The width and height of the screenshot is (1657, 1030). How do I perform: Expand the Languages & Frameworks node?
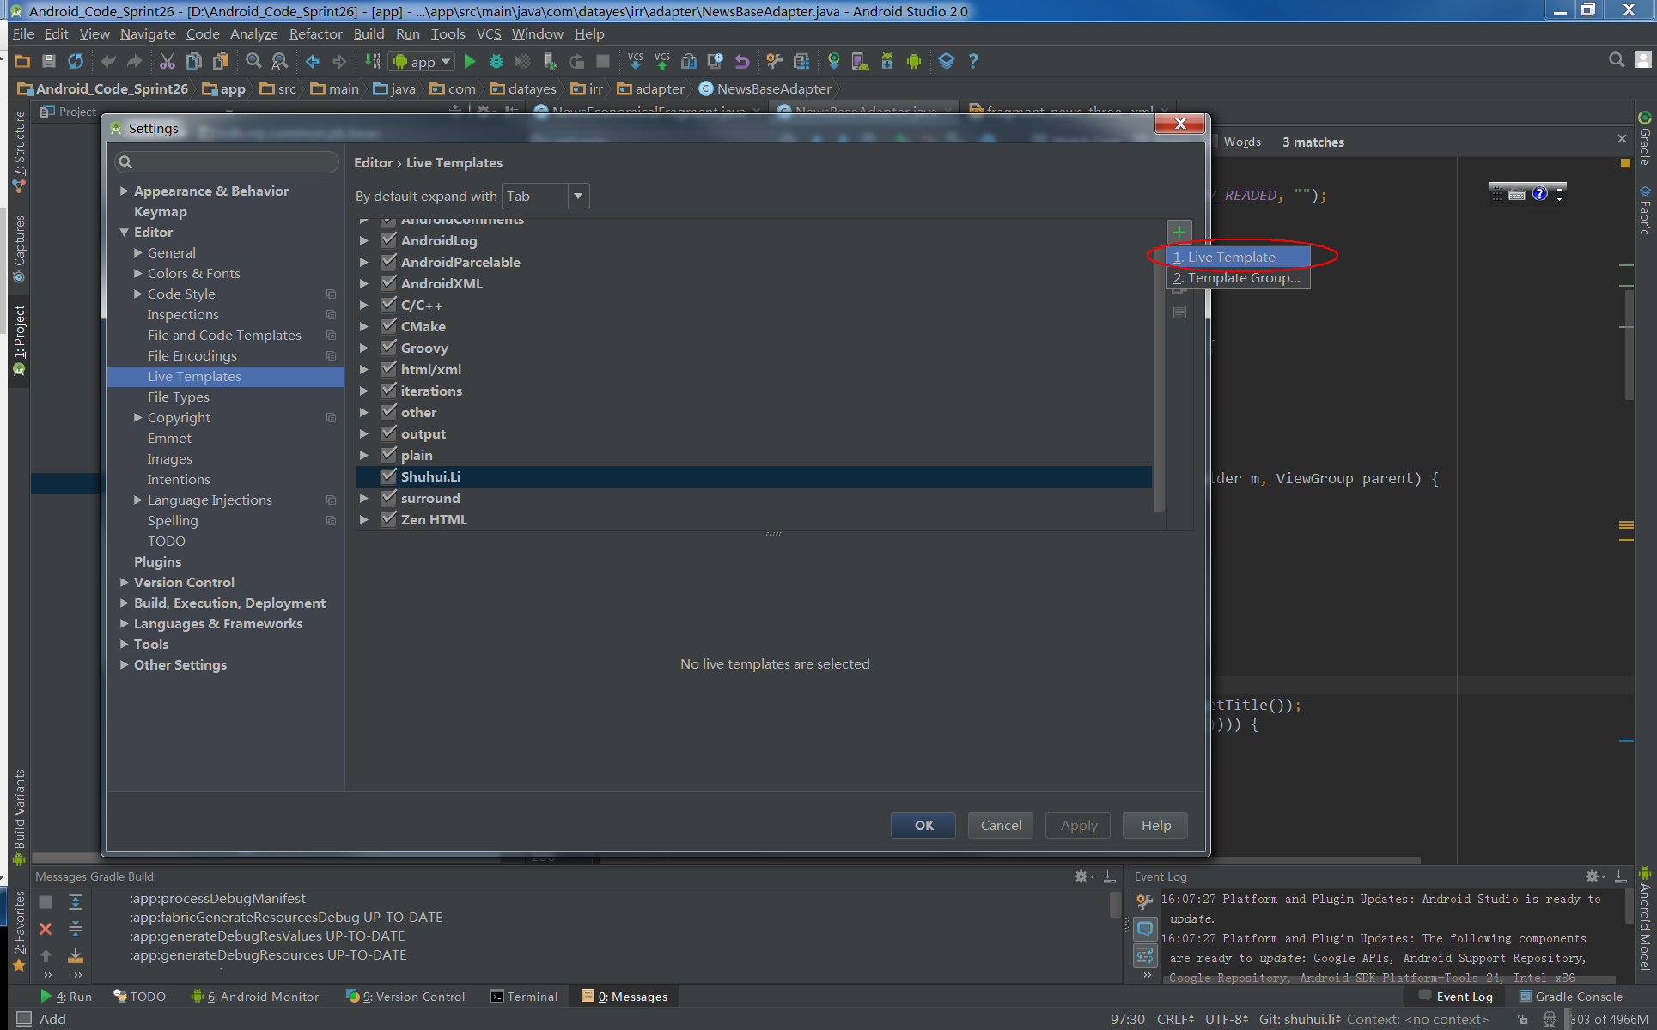click(125, 623)
